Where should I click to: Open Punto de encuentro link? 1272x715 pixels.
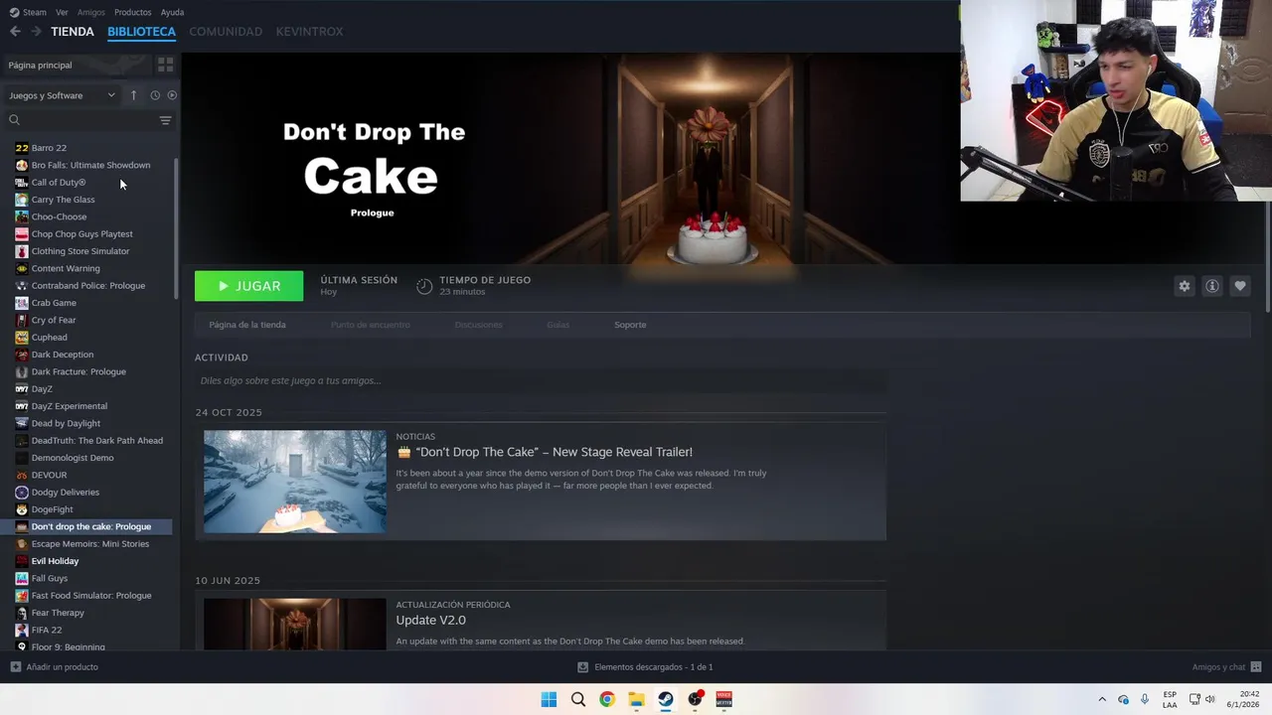coord(370,325)
